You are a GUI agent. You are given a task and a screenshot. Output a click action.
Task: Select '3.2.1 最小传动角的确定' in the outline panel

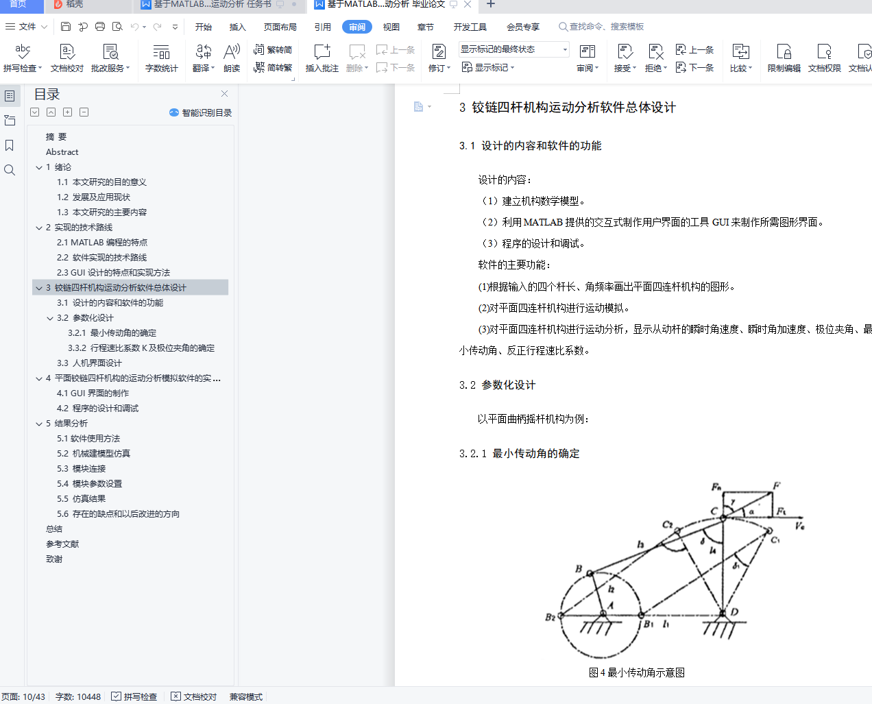112,333
